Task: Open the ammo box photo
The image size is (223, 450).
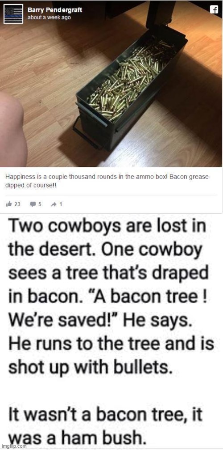Action: pyautogui.click(x=111, y=84)
